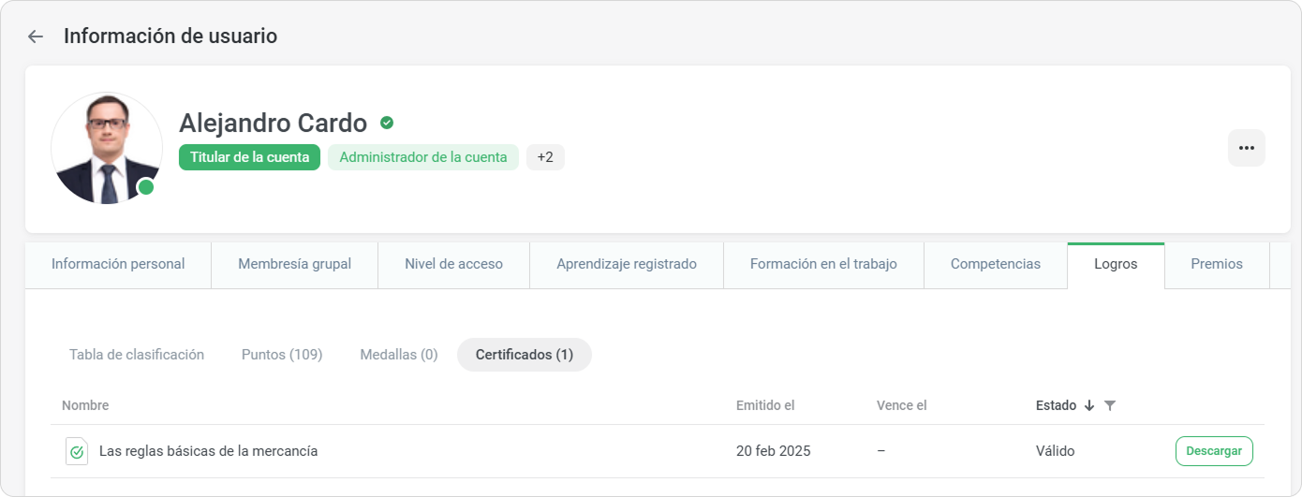
Task: Go back using the arrow icon
Action: (x=36, y=37)
